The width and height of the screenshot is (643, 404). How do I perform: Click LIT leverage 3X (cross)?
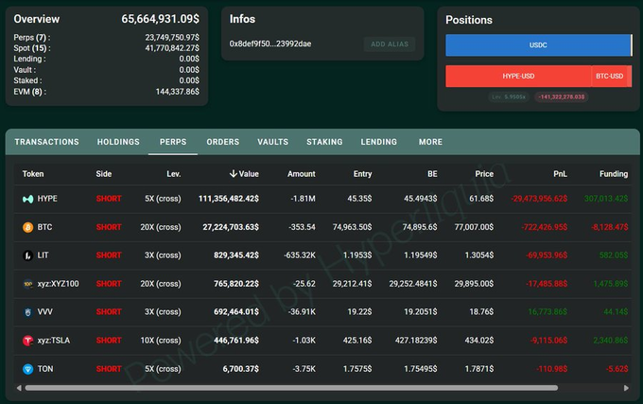pos(163,255)
